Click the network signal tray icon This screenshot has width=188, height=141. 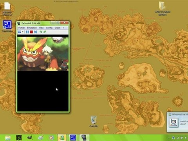pos(177,138)
